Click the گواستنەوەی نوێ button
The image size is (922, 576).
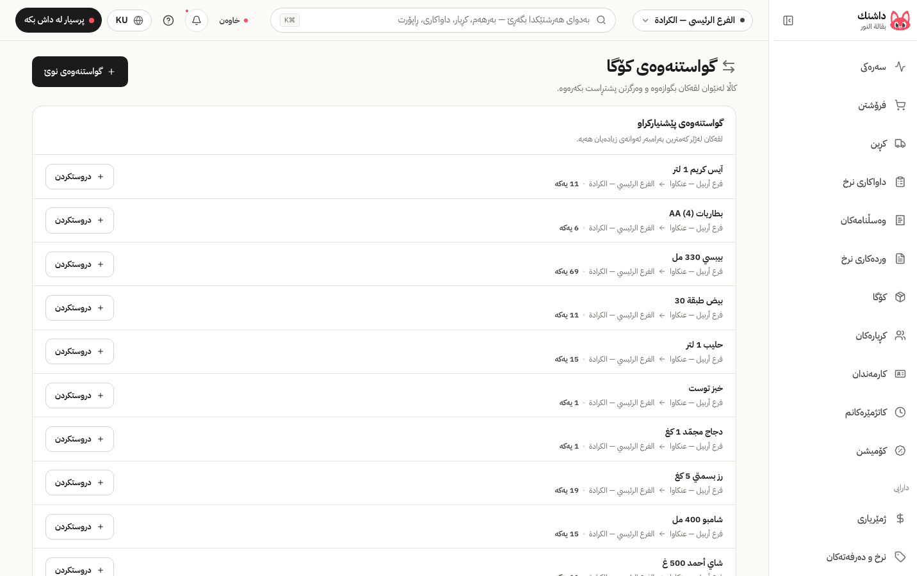(x=80, y=72)
